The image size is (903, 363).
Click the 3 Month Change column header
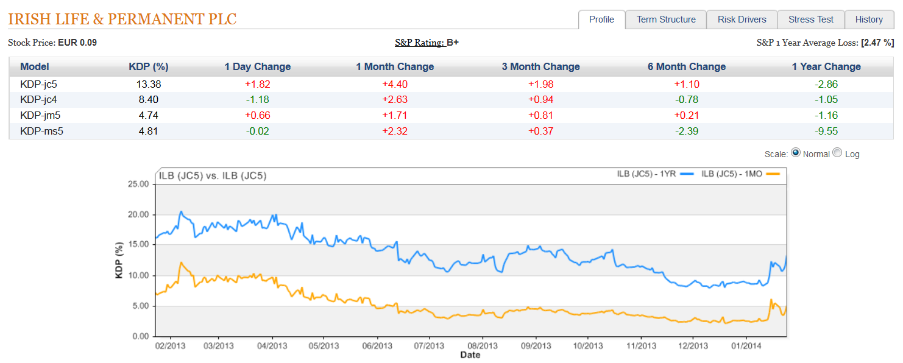tap(541, 67)
